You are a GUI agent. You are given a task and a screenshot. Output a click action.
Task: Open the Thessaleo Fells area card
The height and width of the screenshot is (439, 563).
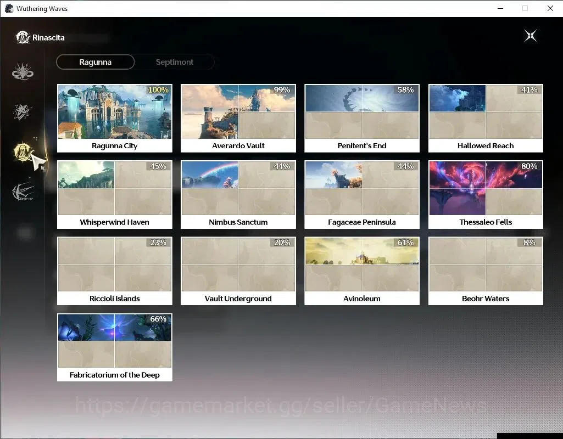point(486,194)
